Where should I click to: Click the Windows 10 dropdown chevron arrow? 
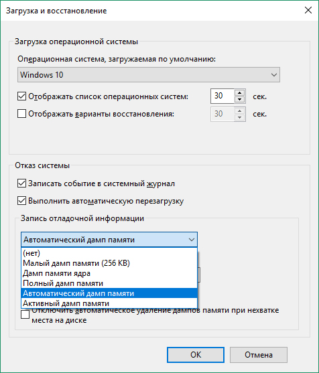[274, 75]
